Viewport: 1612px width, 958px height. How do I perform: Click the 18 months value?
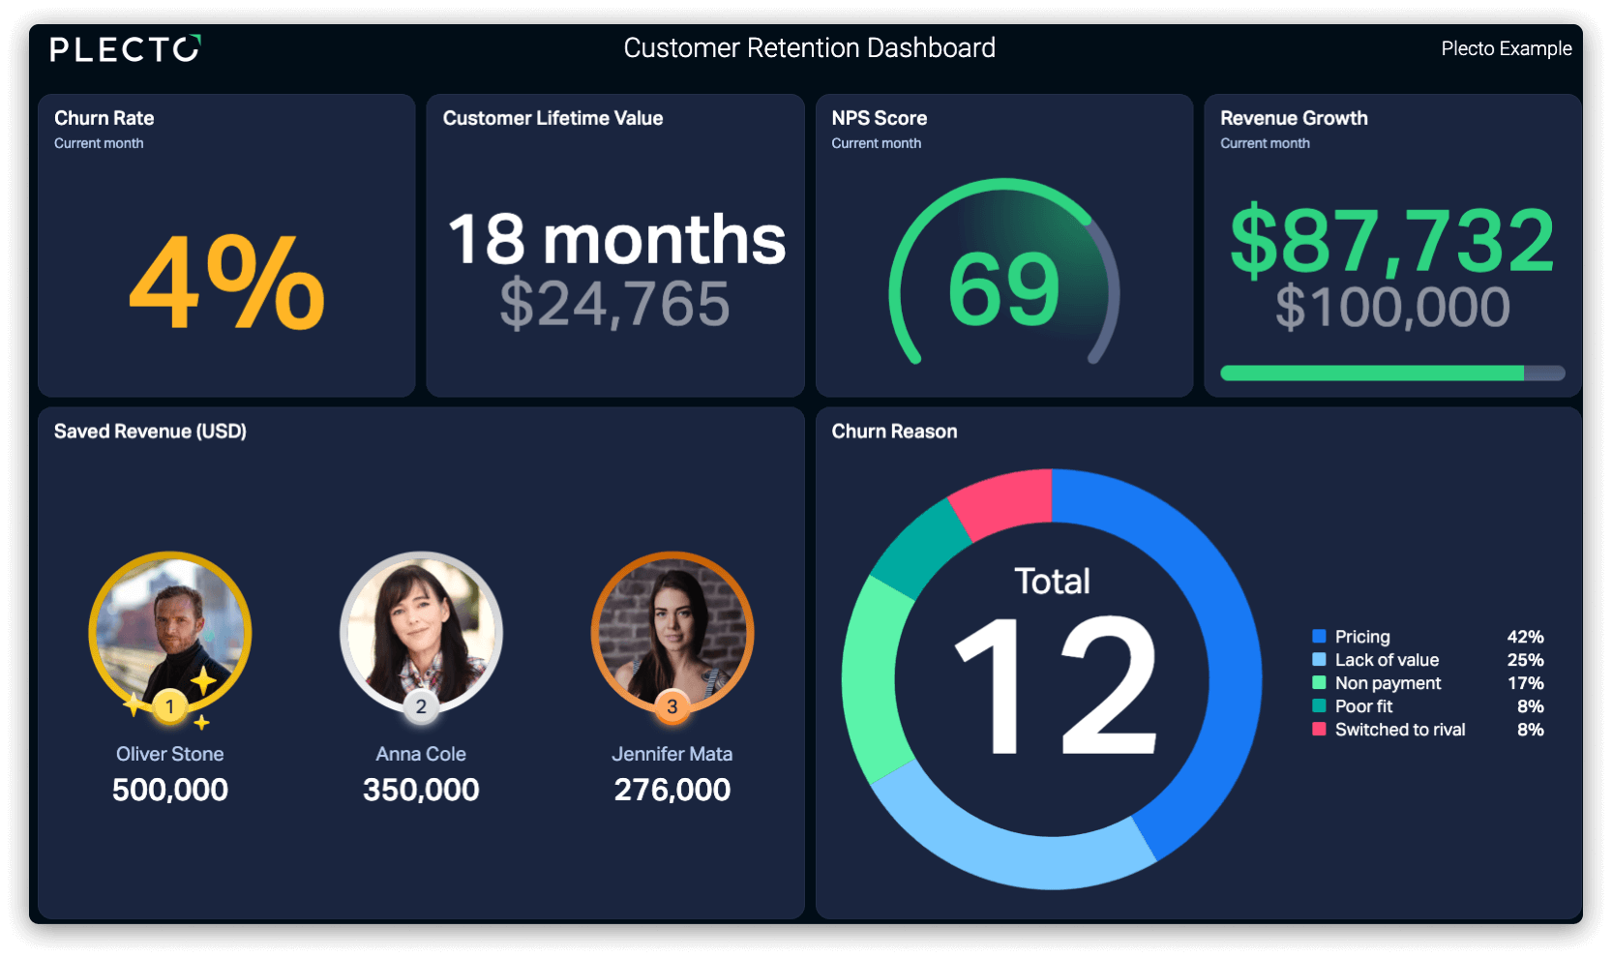[x=616, y=239]
